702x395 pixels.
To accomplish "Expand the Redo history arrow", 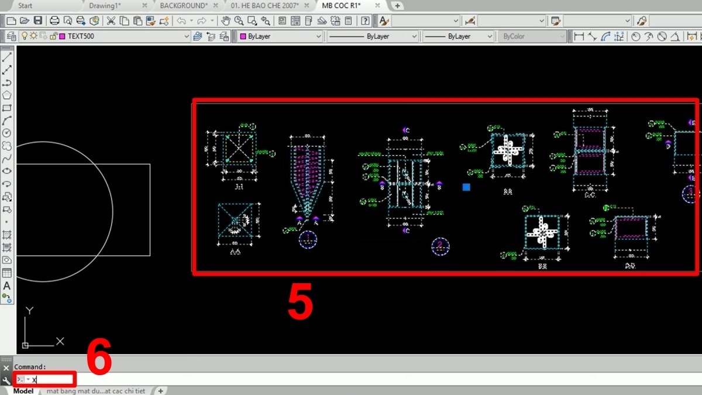I will click(x=211, y=21).
